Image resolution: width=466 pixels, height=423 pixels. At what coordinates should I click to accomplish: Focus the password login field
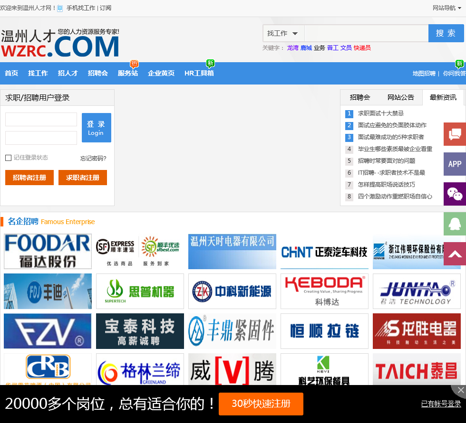[41, 138]
